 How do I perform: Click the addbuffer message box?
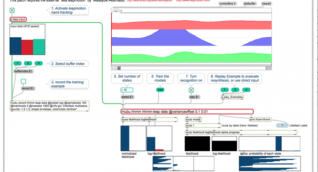250,4
